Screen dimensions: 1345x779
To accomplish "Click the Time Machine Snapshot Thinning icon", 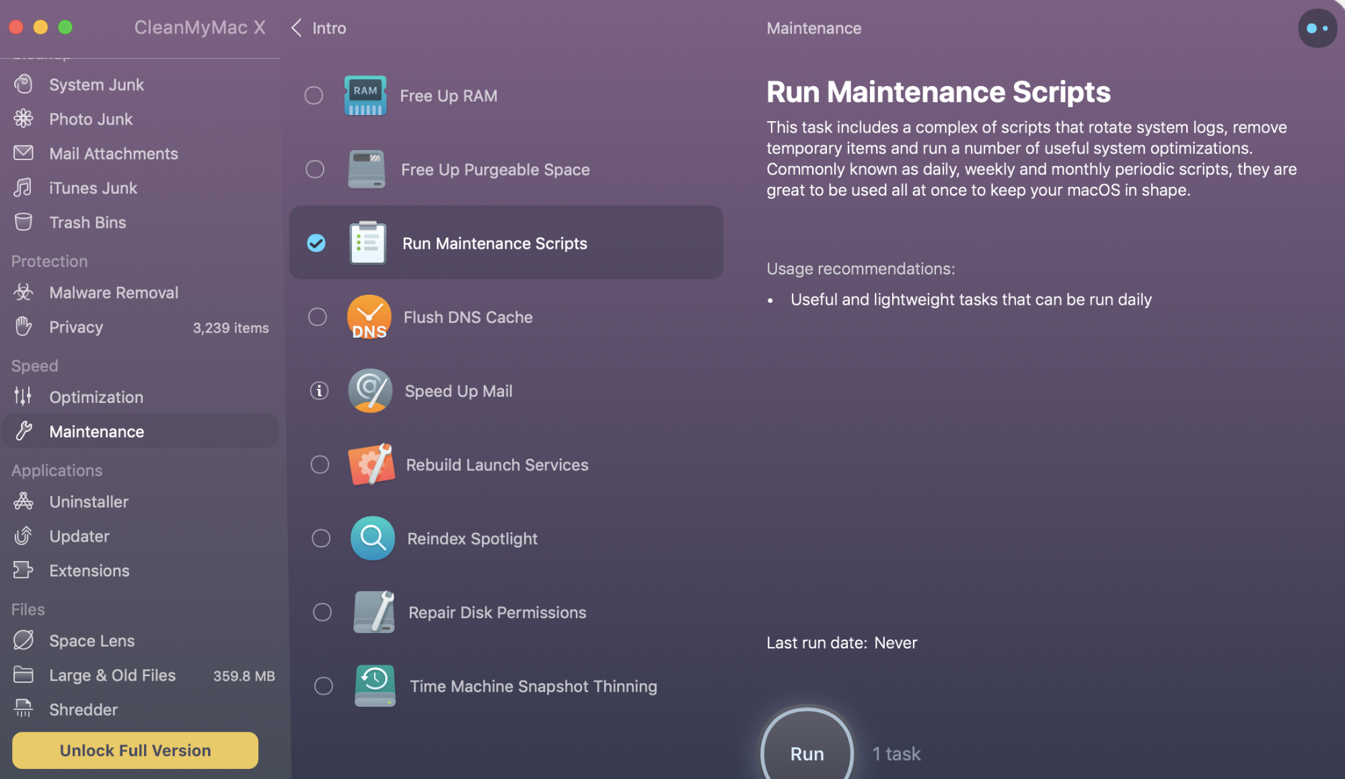I will click(x=375, y=685).
